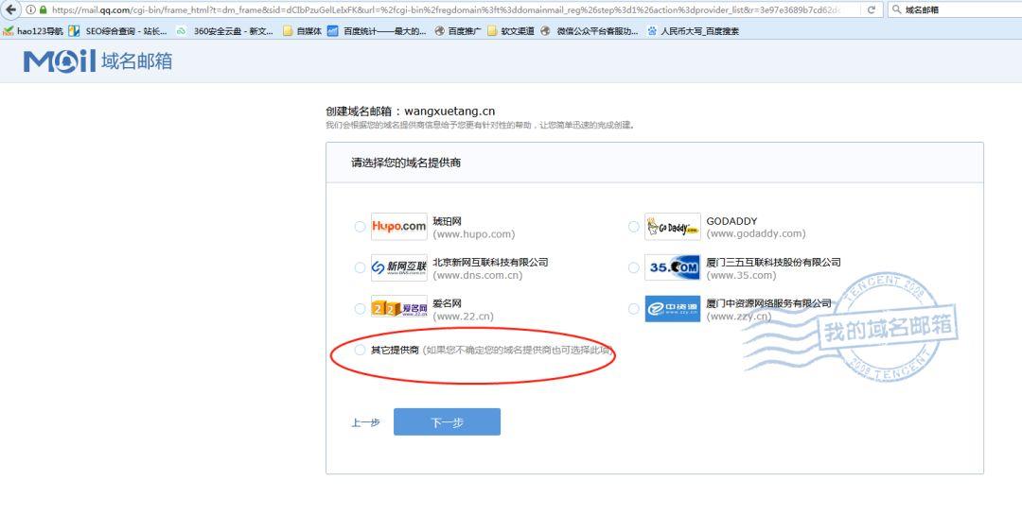The image size is (1022, 532).
Task: Click the 琥珀网 provider name text
Action: coord(447,221)
